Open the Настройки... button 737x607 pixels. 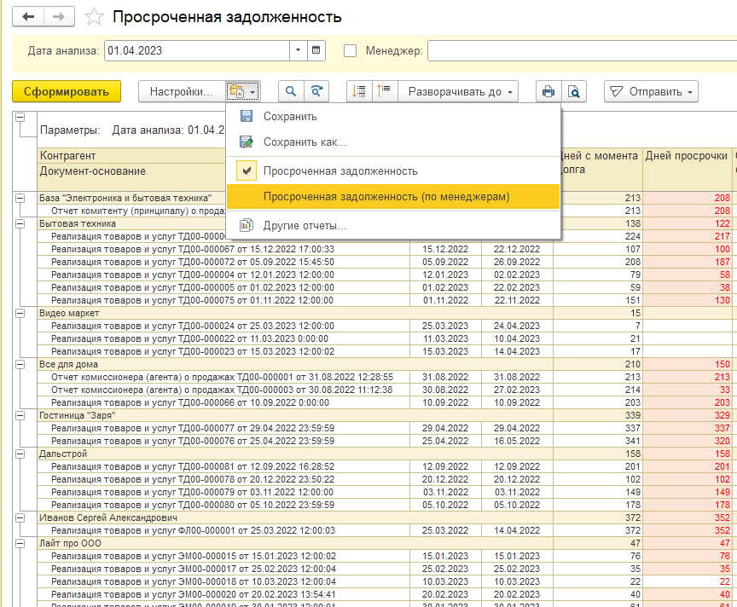click(182, 91)
